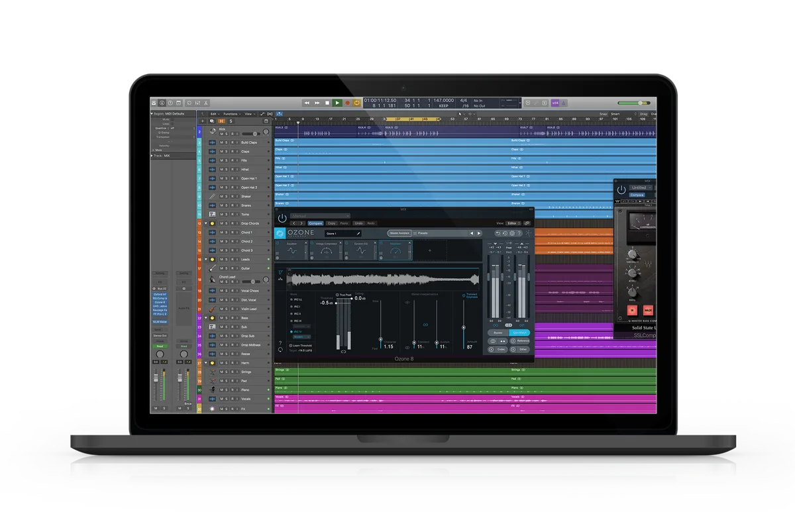This screenshot has height=530, width=795.
Task: Click the Guitar track instrument icon
Action: (212, 268)
